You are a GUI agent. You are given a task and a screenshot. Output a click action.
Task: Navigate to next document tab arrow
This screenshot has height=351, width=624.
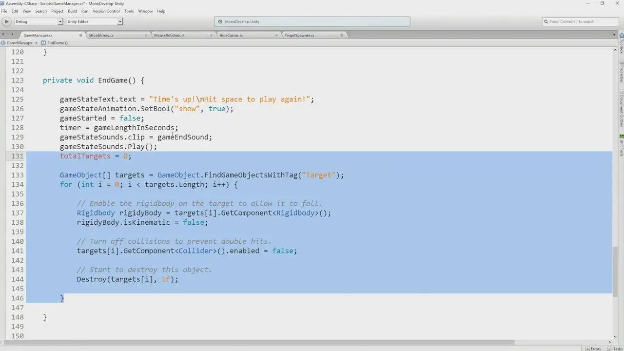(x=12, y=35)
